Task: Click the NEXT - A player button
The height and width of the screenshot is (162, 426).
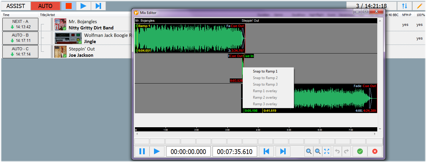Action: (x=21, y=24)
